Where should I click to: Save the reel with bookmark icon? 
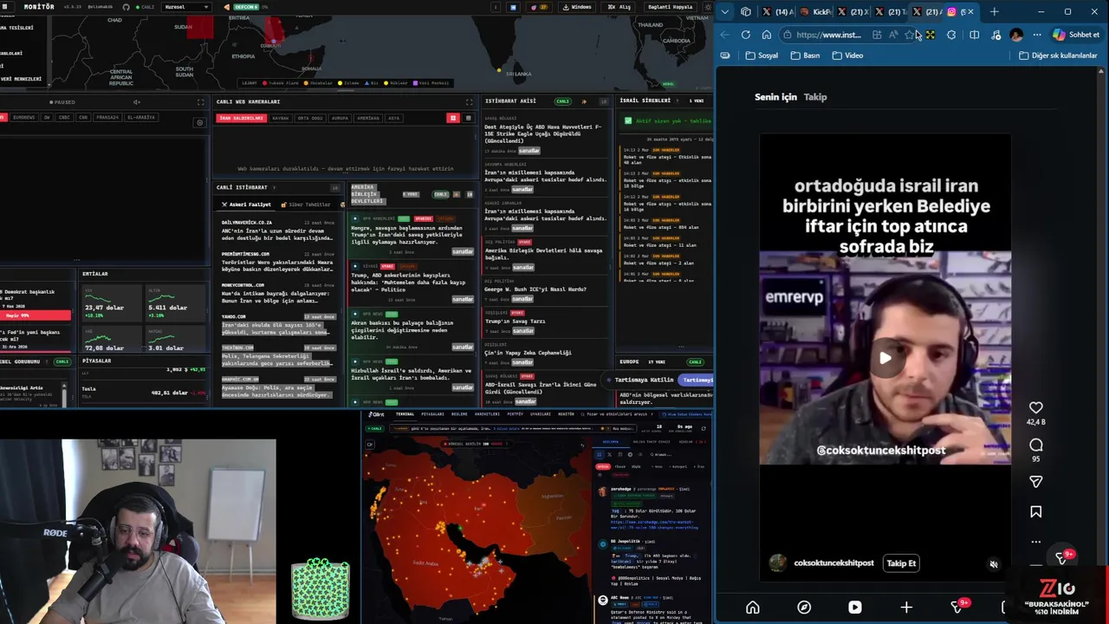1035,512
